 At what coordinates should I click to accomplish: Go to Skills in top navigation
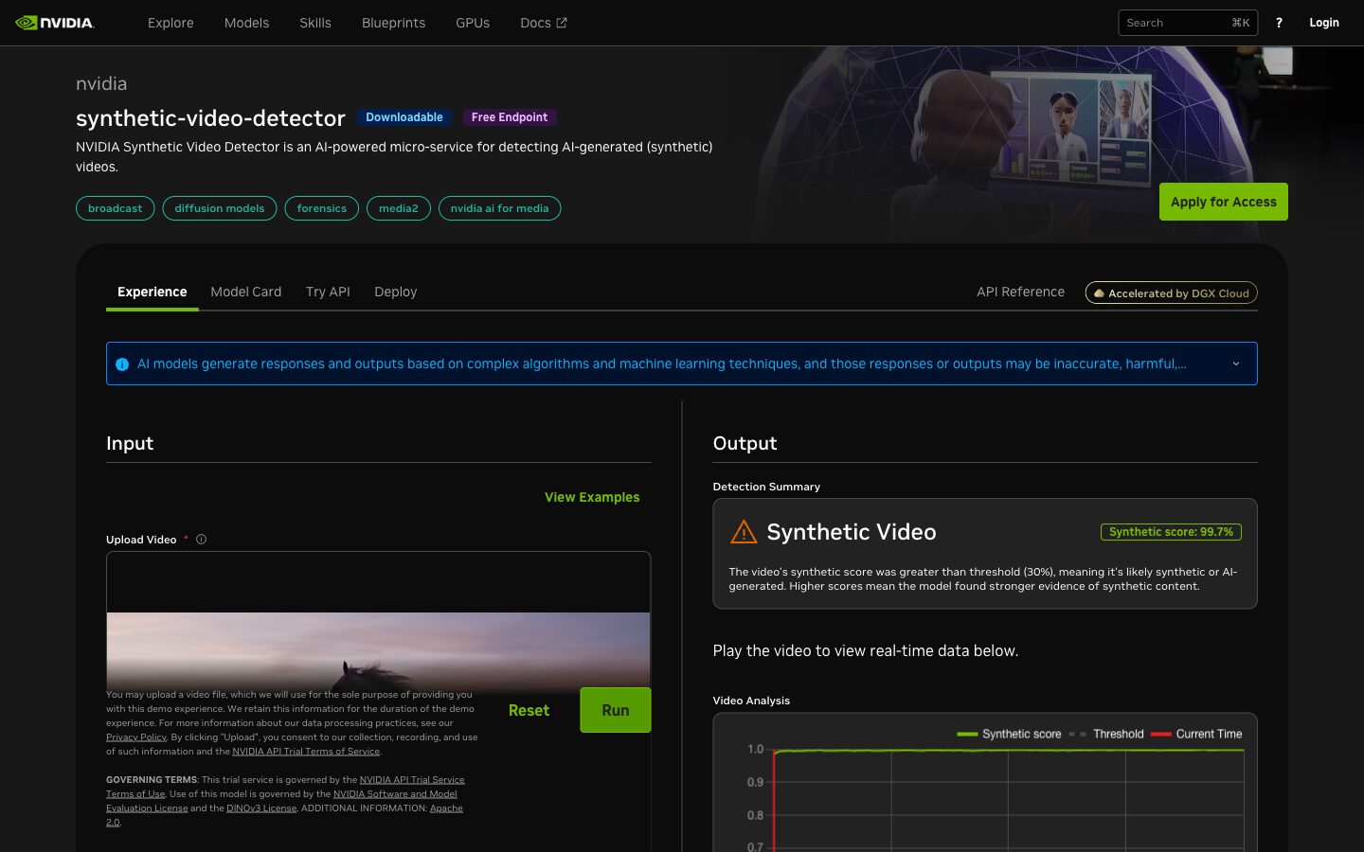tap(315, 23)
